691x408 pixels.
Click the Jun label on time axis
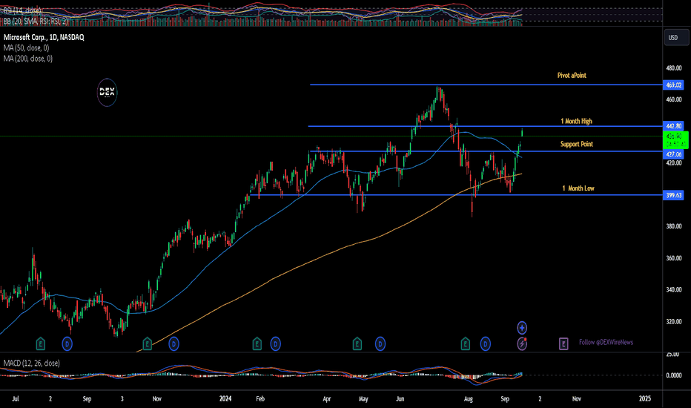[x=400, y=399]
